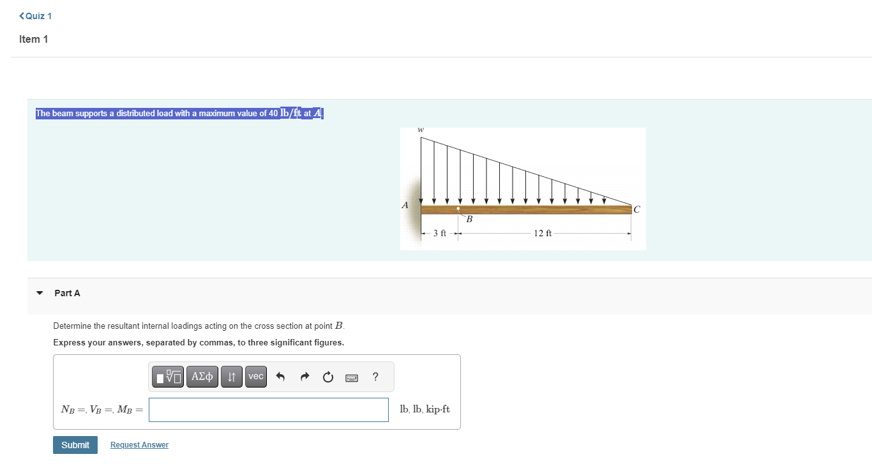
Task: Click the beam distributed load diagram
Action: coord(522,188)
